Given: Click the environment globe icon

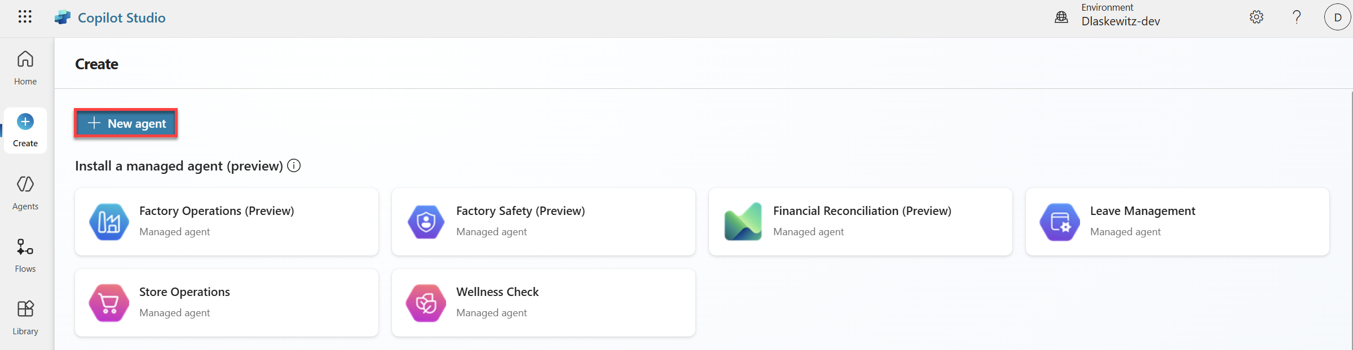Looking at the screenshot, I should [1061, 17].
